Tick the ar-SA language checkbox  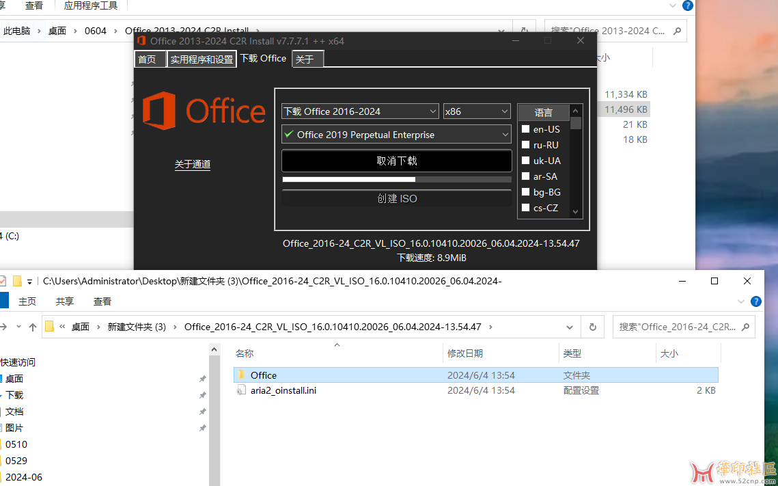tap(525, 176)
